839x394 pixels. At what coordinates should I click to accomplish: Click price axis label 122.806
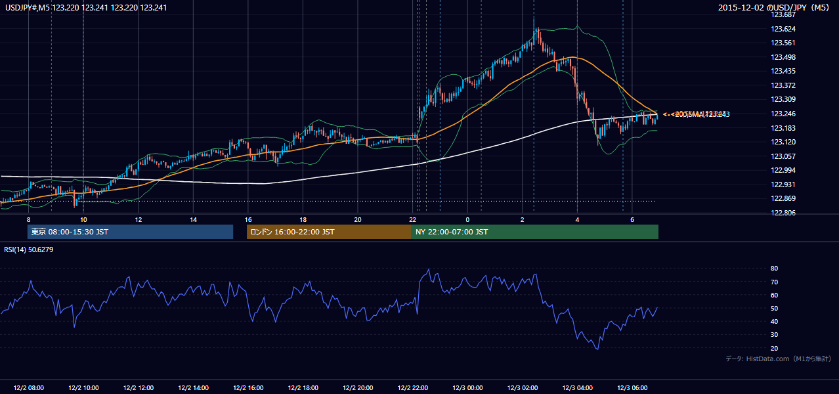783,213
